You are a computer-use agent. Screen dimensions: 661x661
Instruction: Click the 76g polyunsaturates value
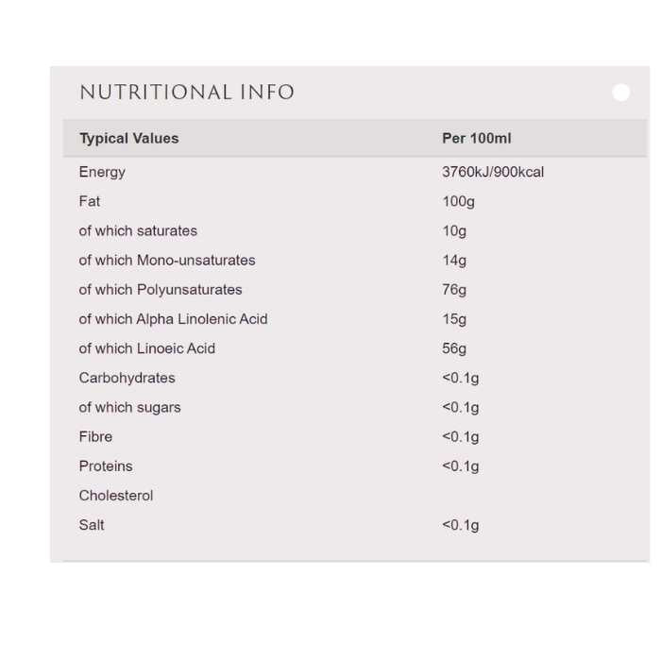[454, 289]
